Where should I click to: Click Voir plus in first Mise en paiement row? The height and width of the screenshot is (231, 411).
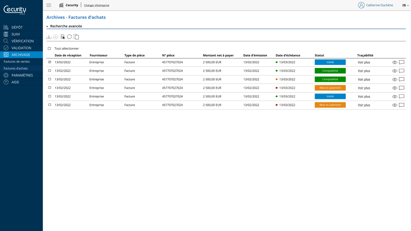pos(364,88)
